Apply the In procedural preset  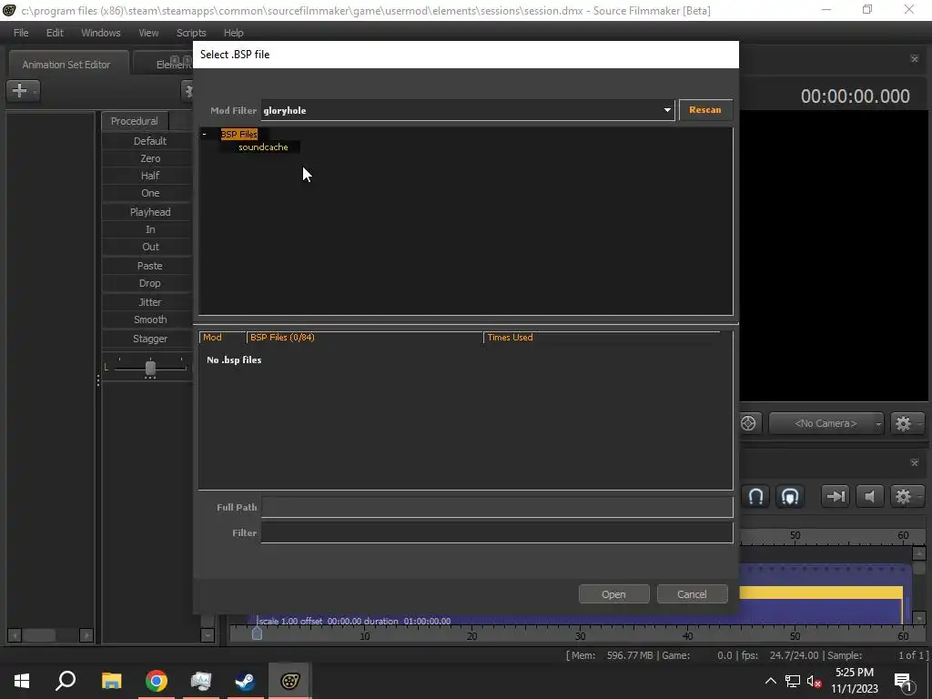149,228
